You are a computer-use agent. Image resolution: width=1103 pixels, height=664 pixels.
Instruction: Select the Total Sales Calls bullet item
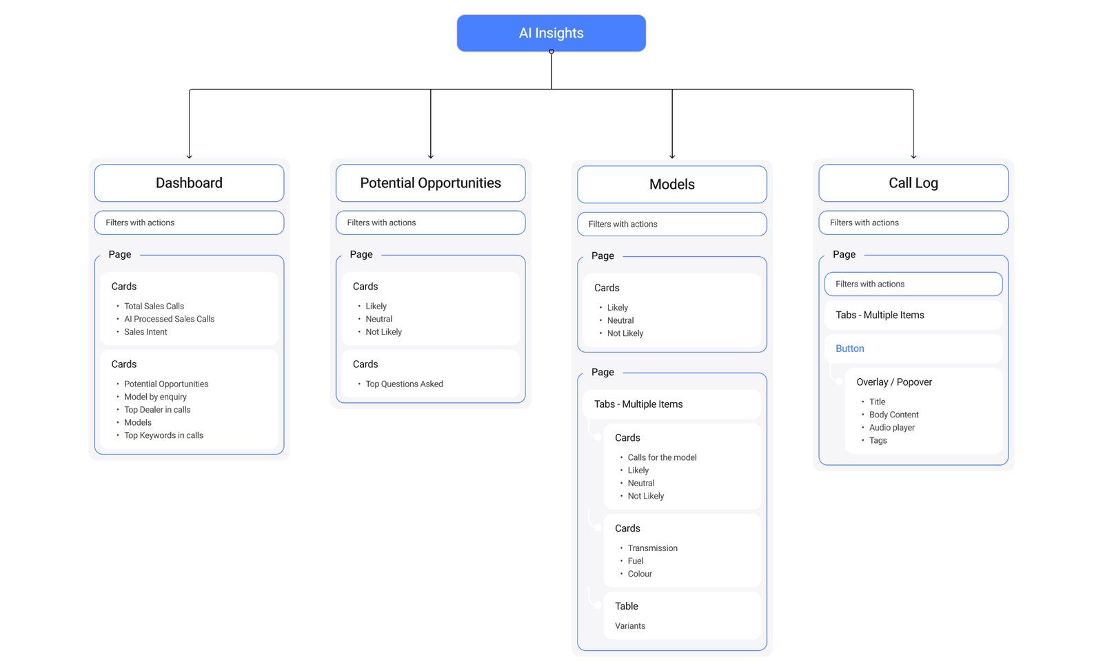click(153, 306)
